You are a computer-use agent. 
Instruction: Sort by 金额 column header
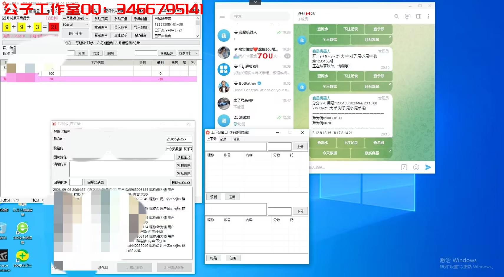pos(143,63)
